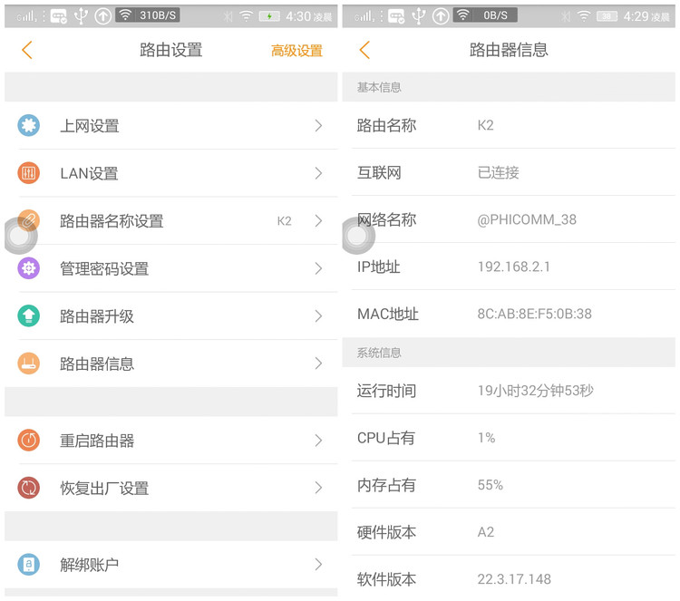680x601 pixels.
Task: Expand 路由器信息 via its chevron
Action: tap(319, 364)
